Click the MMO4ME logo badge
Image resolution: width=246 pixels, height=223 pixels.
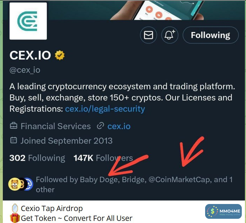point(223,212)
